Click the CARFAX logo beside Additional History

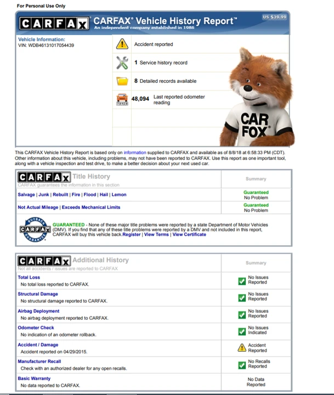pos(44,261)
